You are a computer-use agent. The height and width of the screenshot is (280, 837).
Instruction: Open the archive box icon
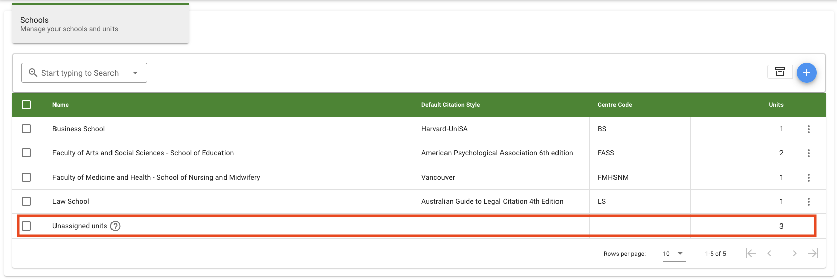[x=779, y=72]
